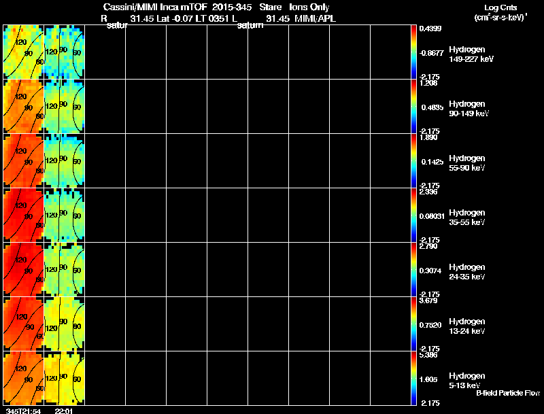Viewport: 544px width, 414px height.
Task: Click the -0.8677 mid-scale value
Action: click(432, 53)
